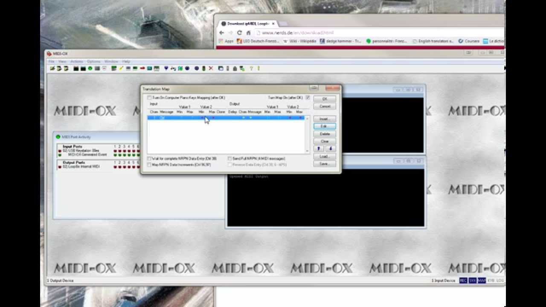Check Wait for complete NRPN Data Entry
Screen dimensions: 546x307
coord(149,159)
